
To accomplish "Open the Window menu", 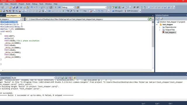I will pos(49,4).
